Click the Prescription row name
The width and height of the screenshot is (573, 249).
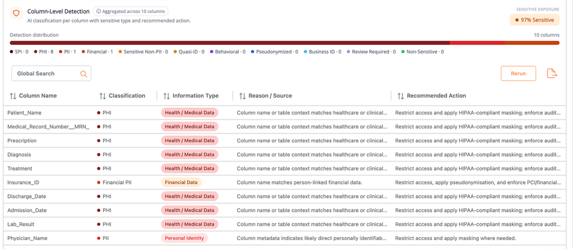pyautogui.click(x=22, y=141)
